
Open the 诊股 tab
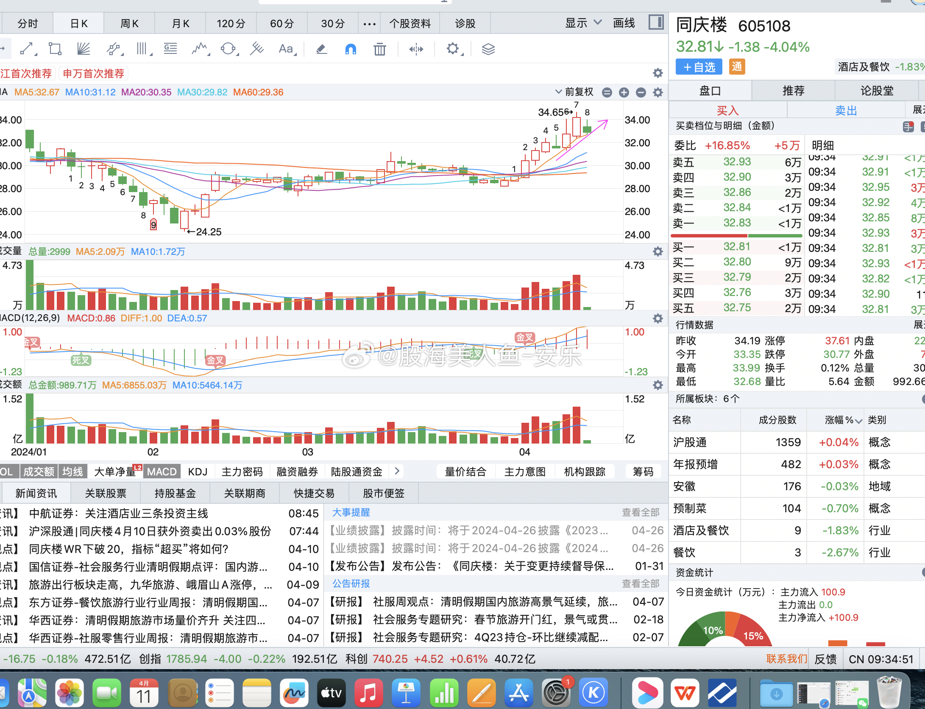click(465, 23)
